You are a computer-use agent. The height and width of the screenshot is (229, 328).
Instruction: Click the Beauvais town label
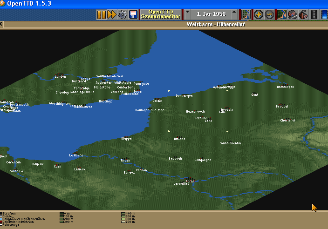click(176, 159)
